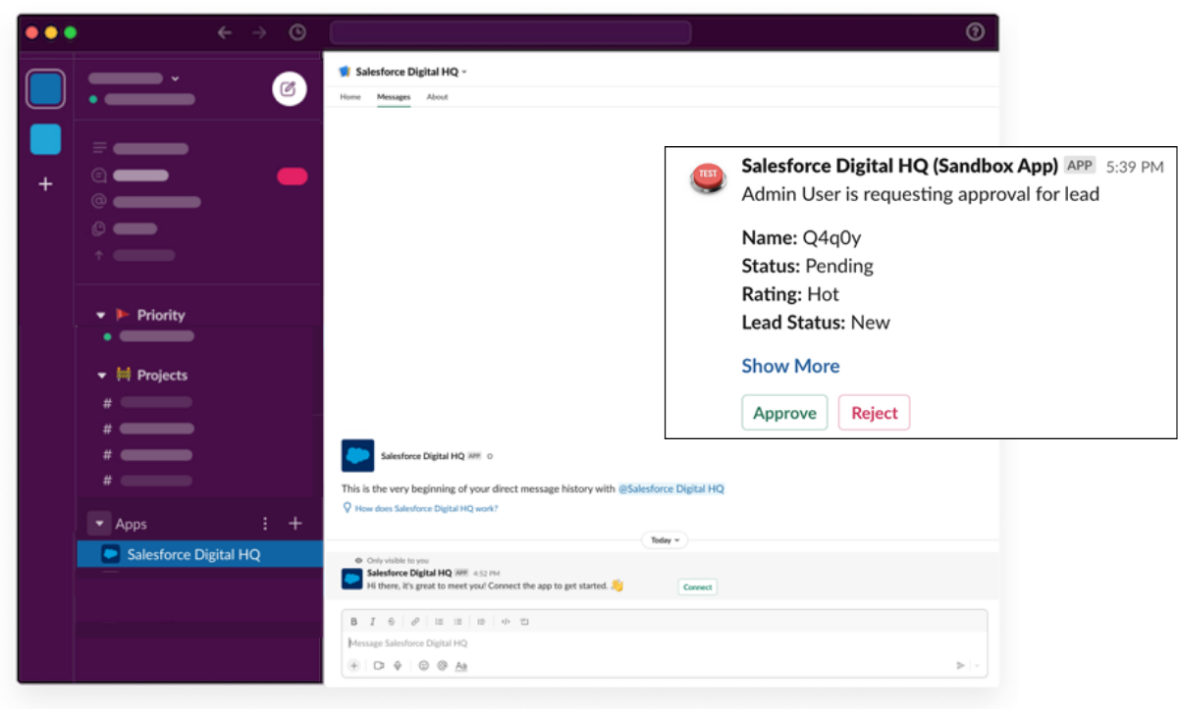
Task: Apply strikethrough formatting in composer
Action: [392, 622]
